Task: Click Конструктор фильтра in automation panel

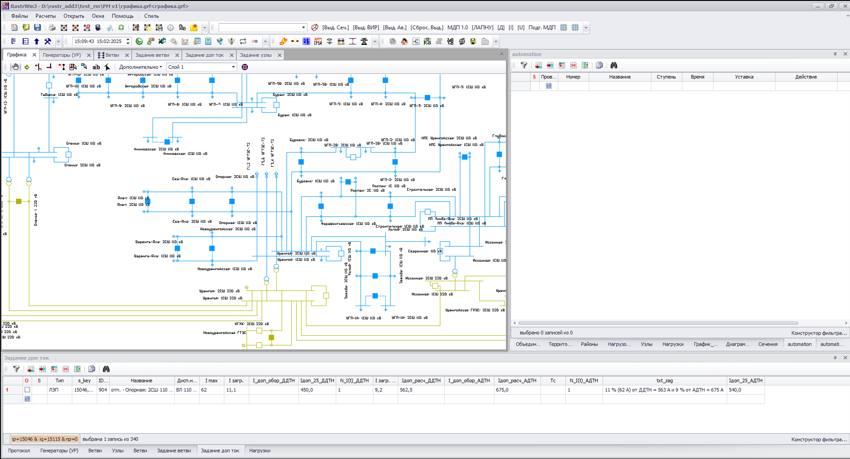Action: click(819, 333)
